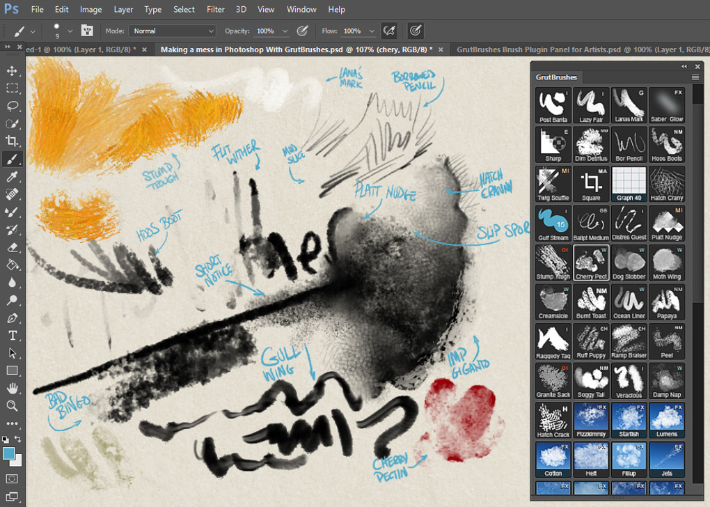The height and width of the screenshot is (507, 710).
Task: Open the Brush panel toggle icon
Action: [87, 31]
